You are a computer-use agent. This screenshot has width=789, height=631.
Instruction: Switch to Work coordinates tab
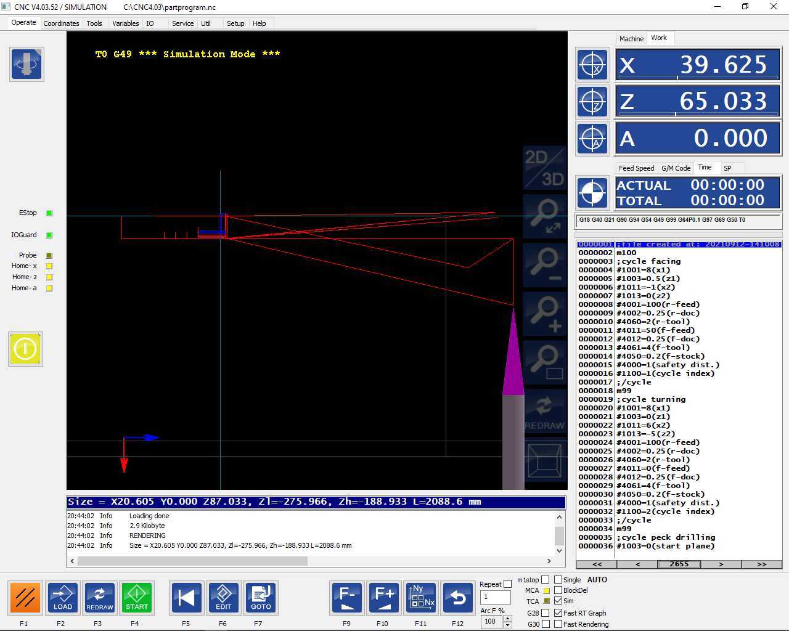(659, 38)
